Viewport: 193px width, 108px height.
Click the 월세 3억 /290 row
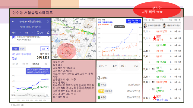point(162,45)
